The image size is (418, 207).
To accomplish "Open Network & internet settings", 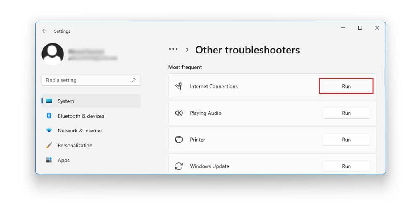I will pos(91,131).
